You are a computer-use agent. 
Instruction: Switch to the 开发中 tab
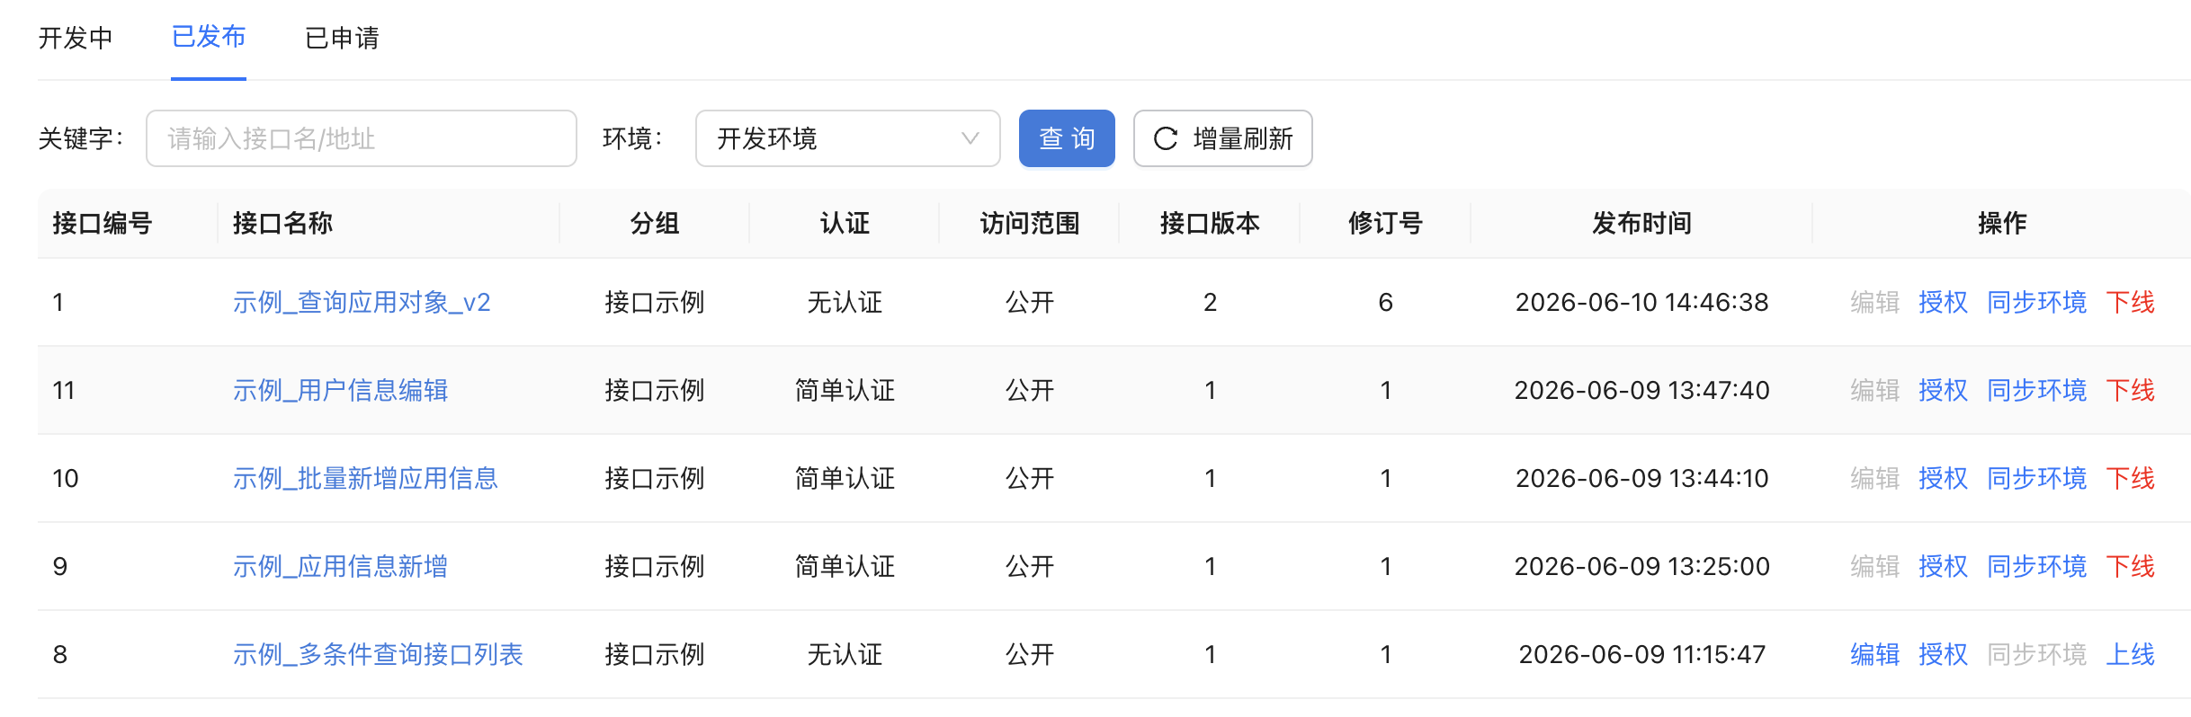[76, 38]
